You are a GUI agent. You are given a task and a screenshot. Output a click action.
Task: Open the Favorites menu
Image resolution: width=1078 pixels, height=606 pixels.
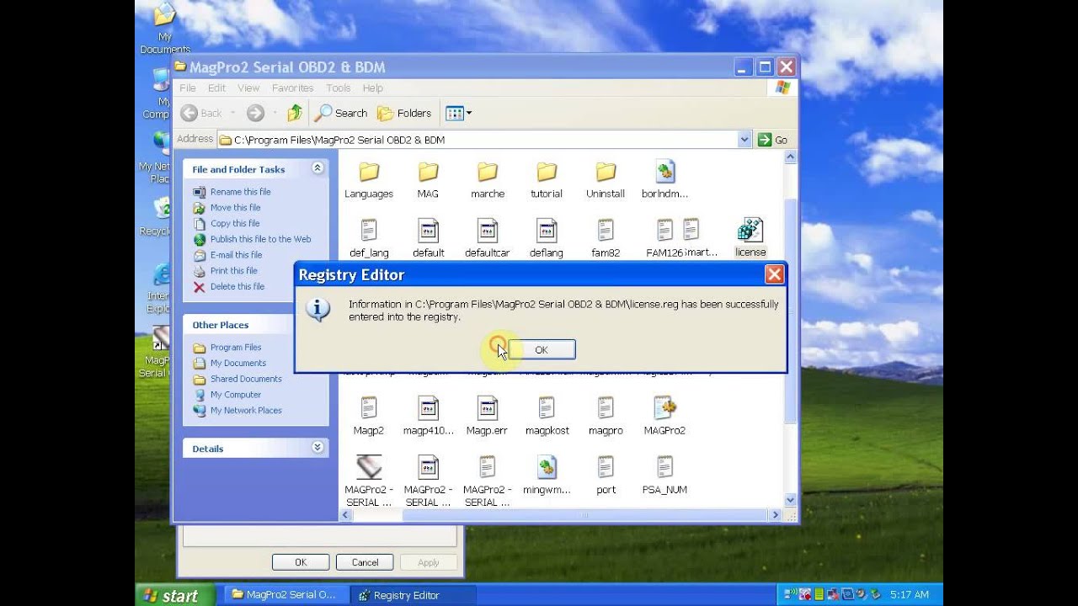[292, 88]
